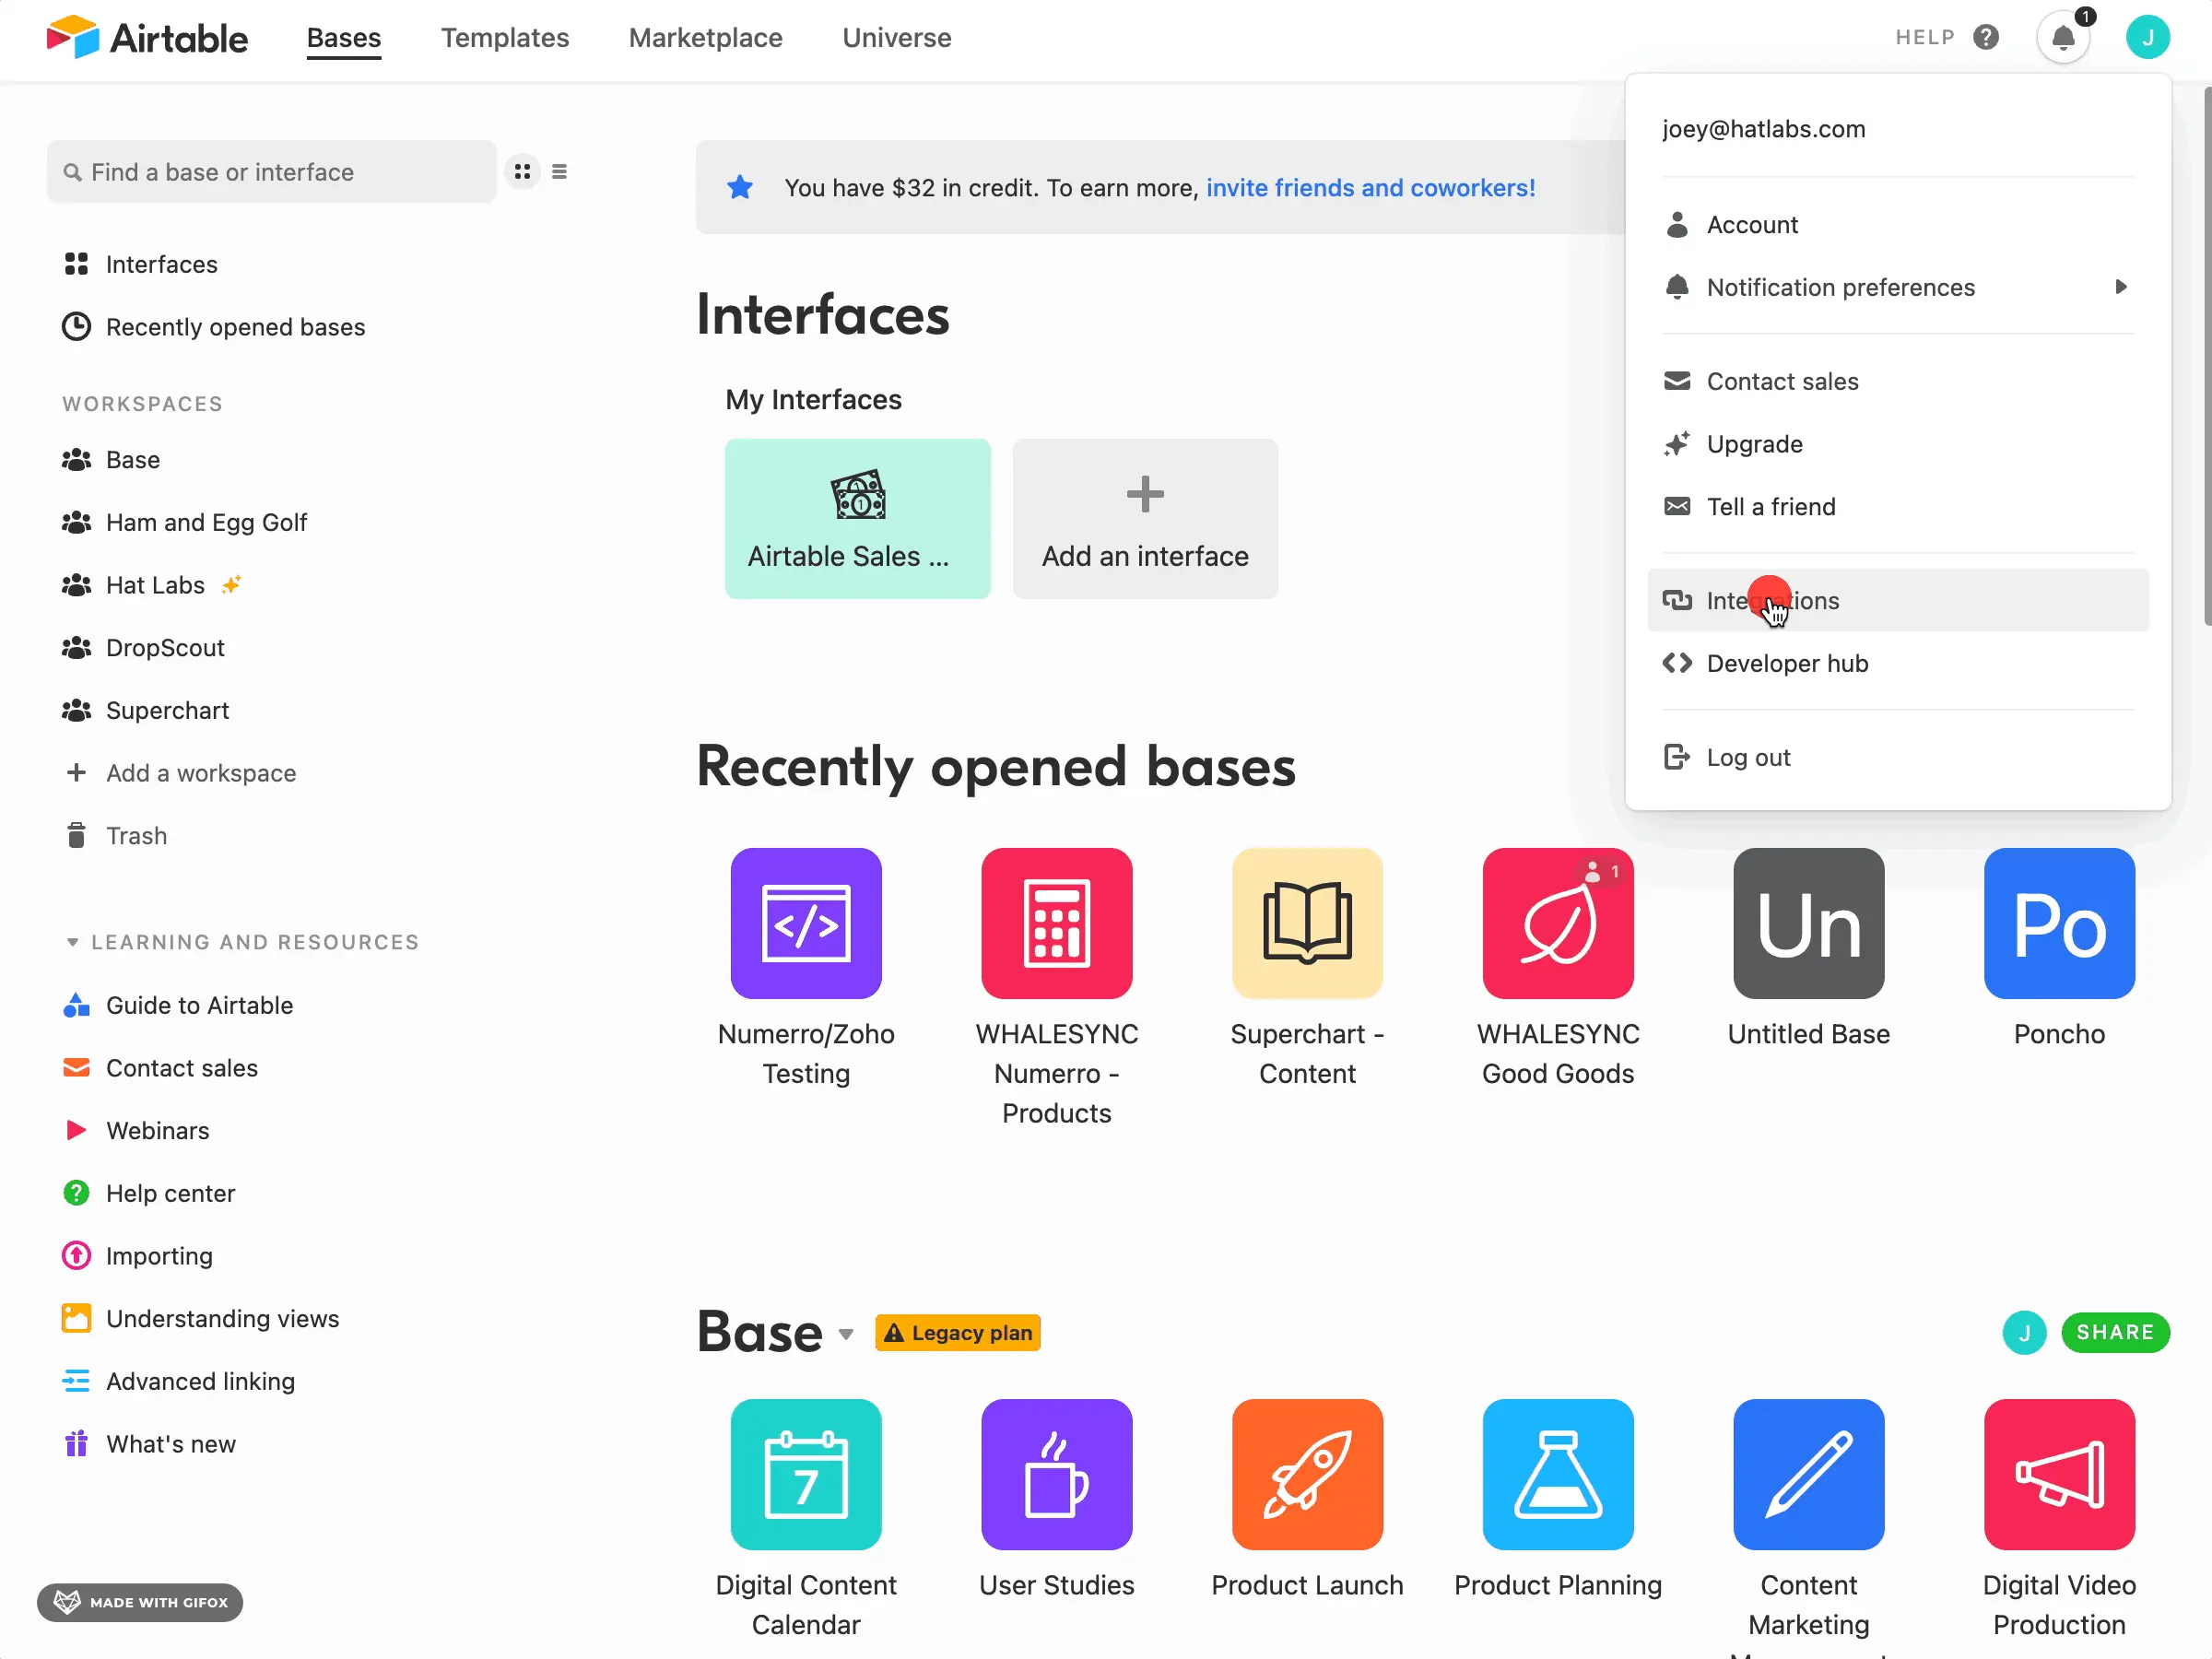The height and width of the screenshot is (1659, 2212).
Task: Open Advanced linking resource
Action: pos(179,1381)
